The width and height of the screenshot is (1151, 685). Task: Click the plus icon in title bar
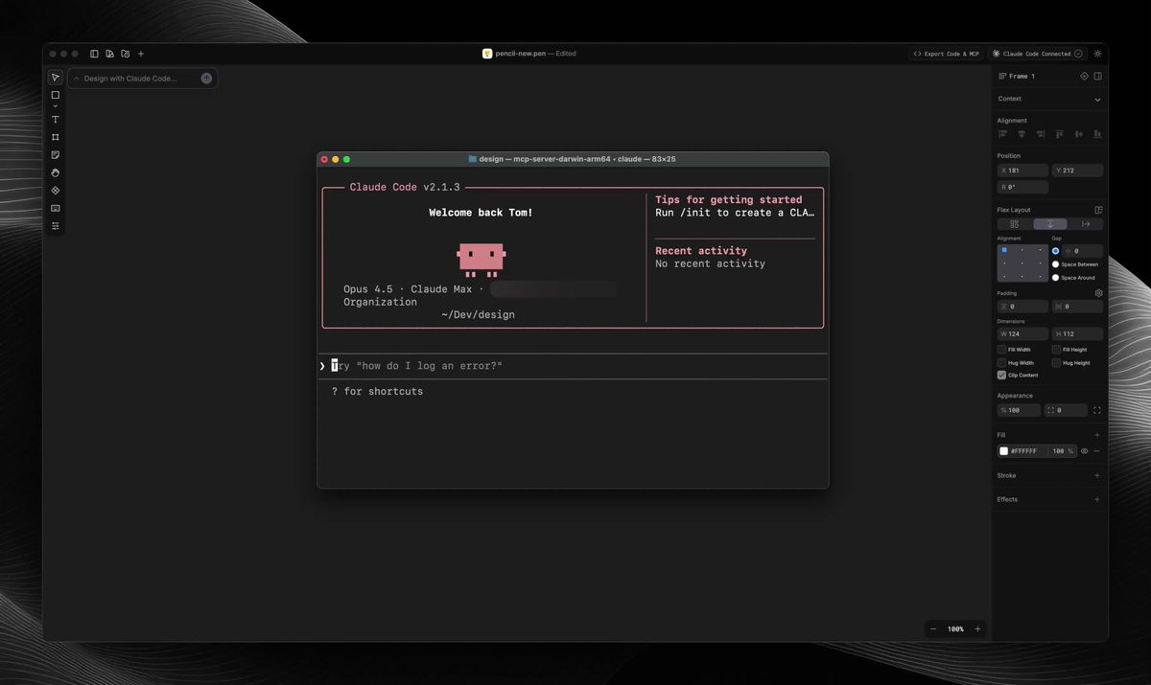(141, 54)
